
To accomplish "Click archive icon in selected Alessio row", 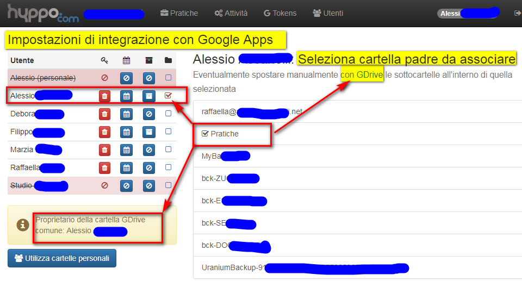I will (x=149, y=96).
